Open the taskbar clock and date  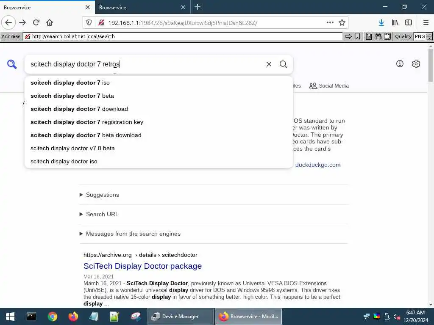pyautogui.click(x=416, y=317)
